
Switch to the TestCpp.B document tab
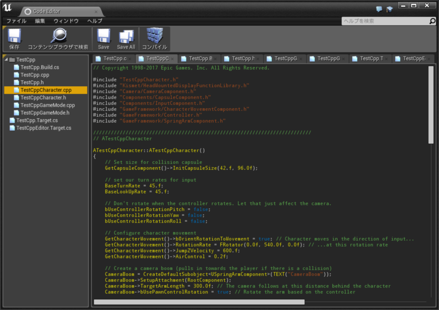199,59
